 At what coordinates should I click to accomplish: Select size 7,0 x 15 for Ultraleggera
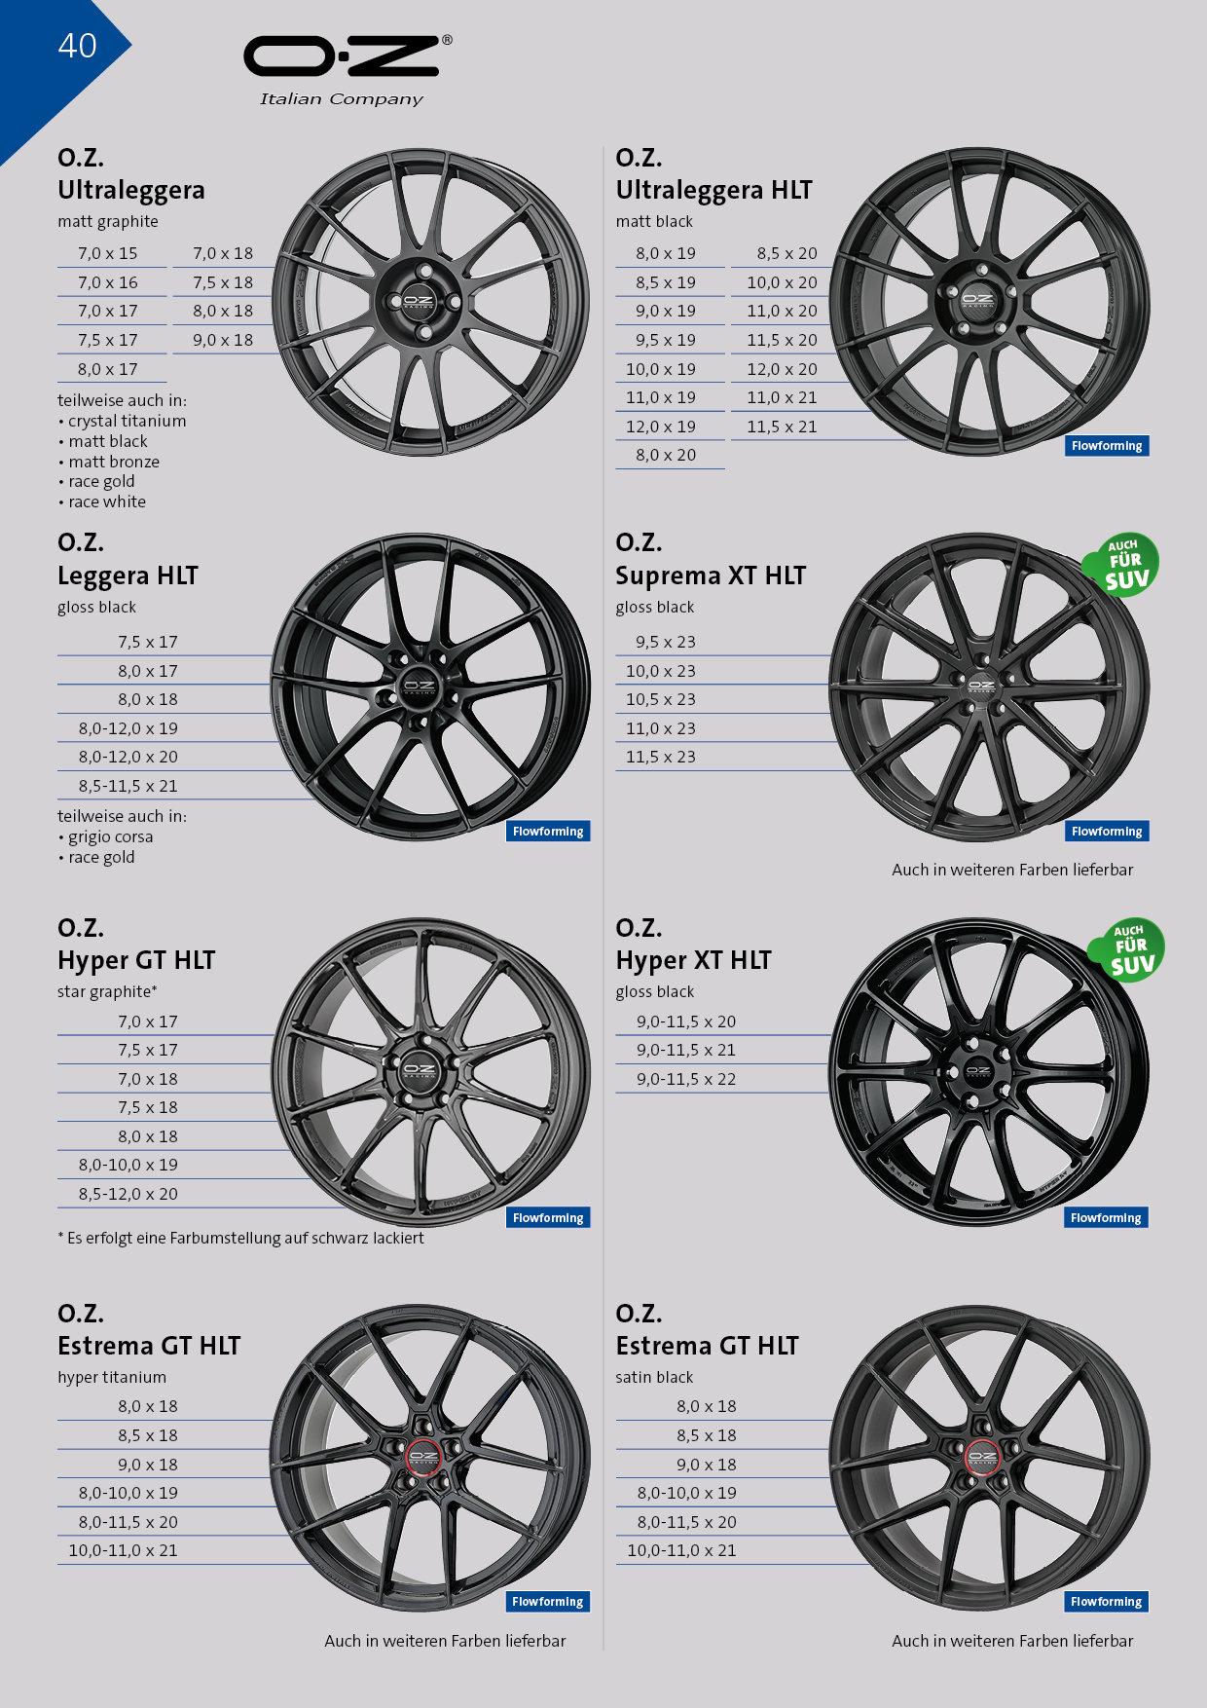108,254
